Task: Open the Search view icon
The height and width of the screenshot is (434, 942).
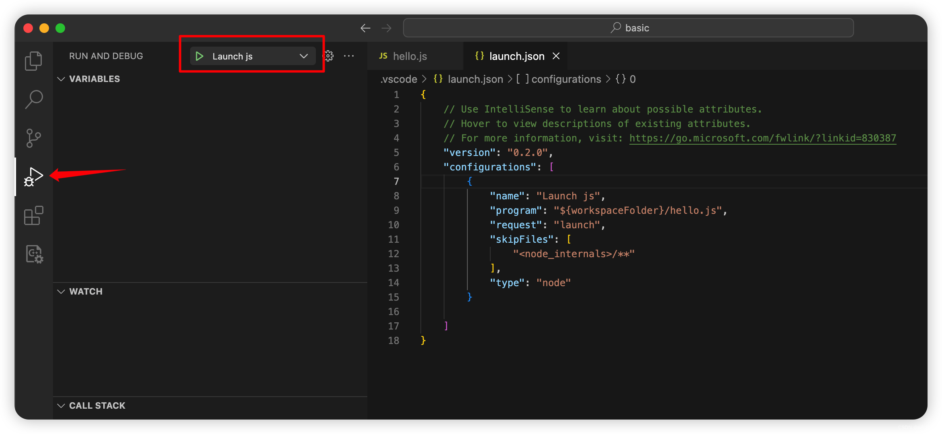Action: coord(34,99)
